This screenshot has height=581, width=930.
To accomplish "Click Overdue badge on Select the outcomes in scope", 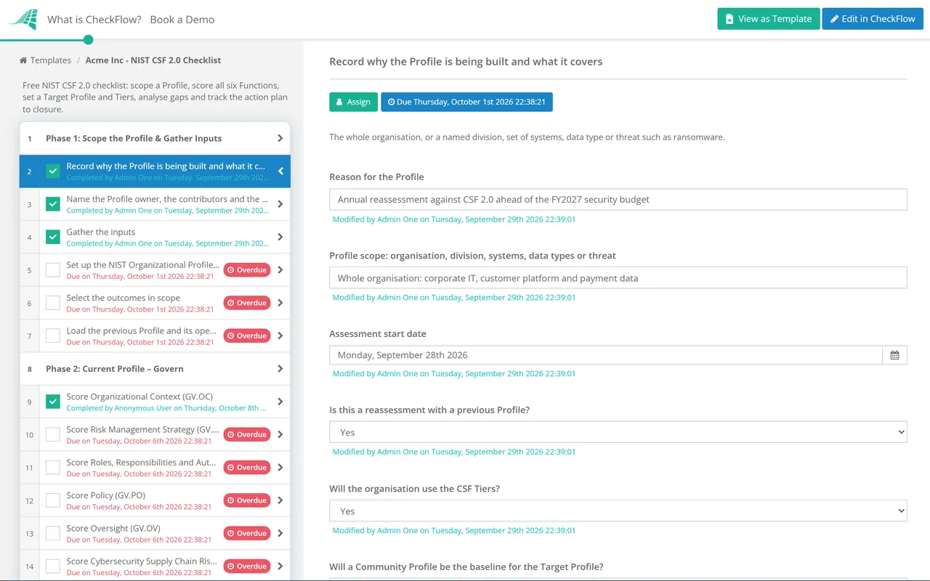I will pos(247,303).
